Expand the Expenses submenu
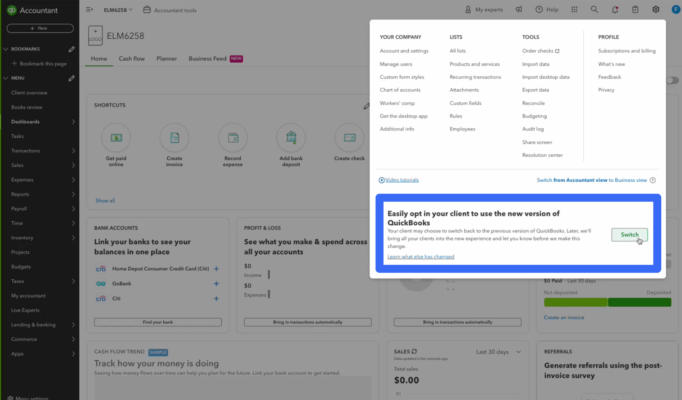Screen dimensions: 682x400 (73, 180)
